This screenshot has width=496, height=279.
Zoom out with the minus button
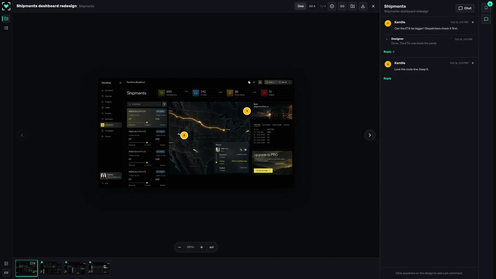pos(180,247)
